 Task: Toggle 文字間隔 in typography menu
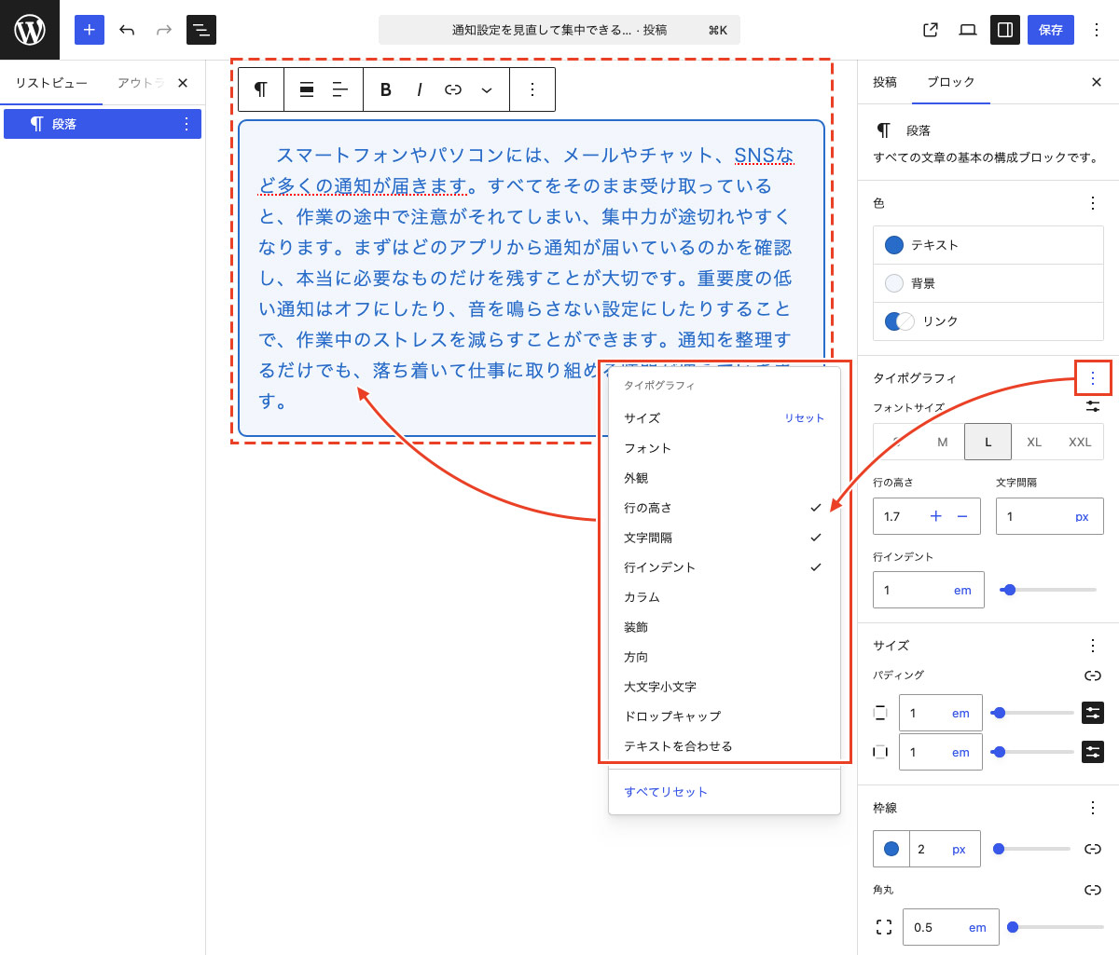click(x=725, y=538)
